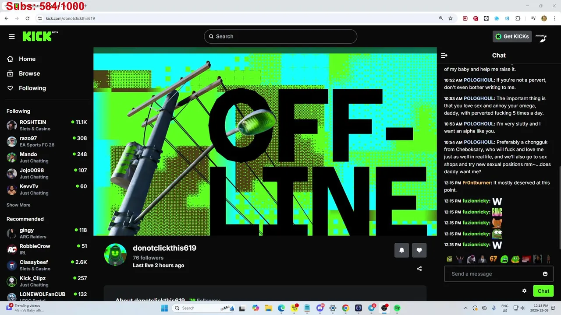Screen dimensions: 561x315
Task: Open taskbar clock and date
Action: [538, 308]
